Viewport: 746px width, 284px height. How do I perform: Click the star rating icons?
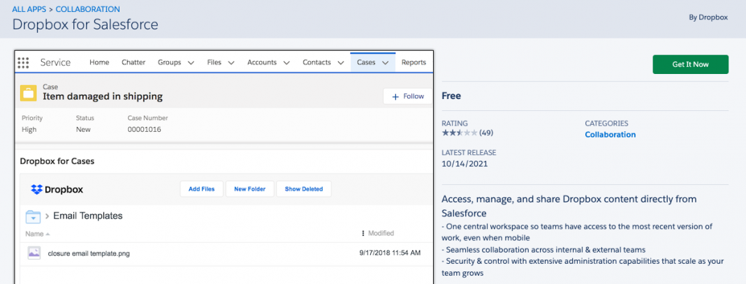460,133
